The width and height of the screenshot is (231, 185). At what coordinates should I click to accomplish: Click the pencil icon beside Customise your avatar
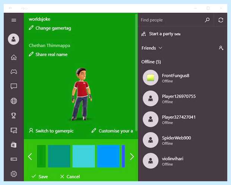tap(94, 131)
